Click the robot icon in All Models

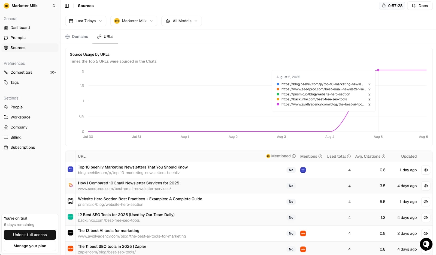(x=168, y=21)
